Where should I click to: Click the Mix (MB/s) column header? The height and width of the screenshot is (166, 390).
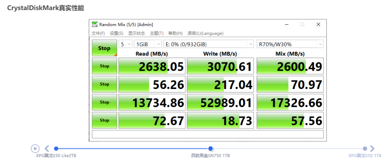[290, 54]
